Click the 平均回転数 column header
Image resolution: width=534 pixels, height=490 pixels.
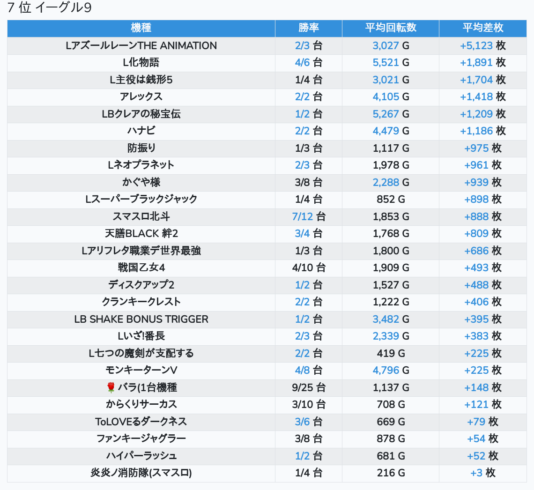click(390, 28)
